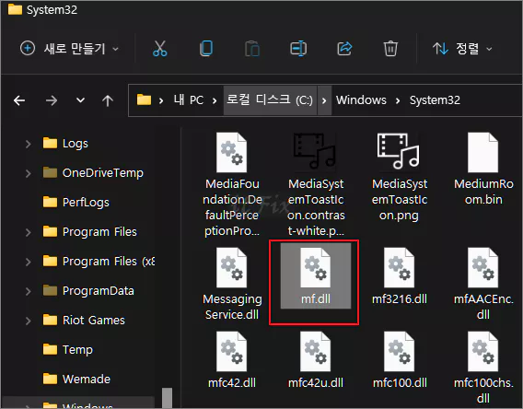Click 내 PC in the address path
This screenshot has width=523, height=409.
pos(189,100)
